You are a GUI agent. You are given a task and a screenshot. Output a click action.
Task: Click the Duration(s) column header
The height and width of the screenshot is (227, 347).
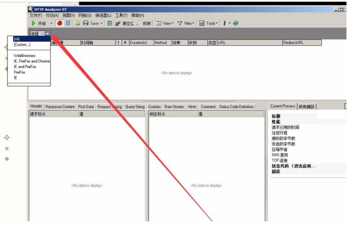[x=141, y=42]
